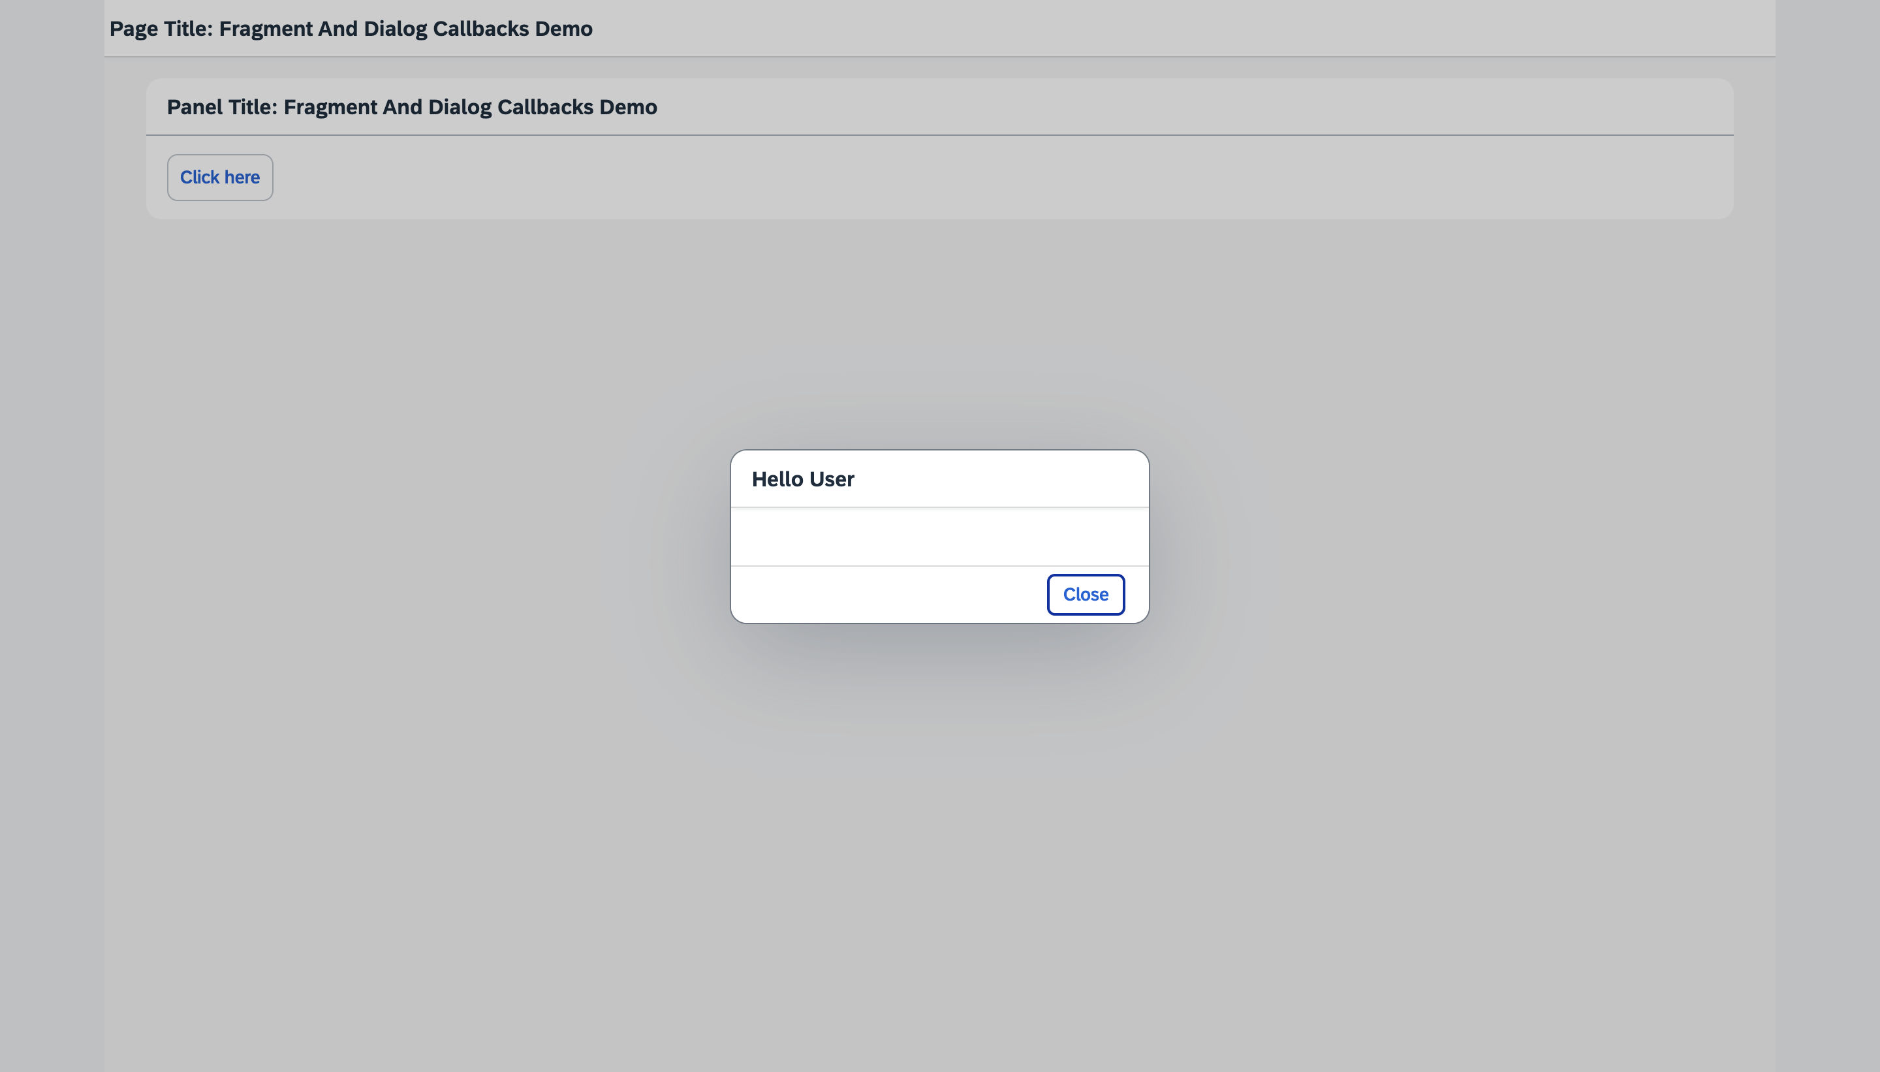Click dimmed overlay left of dialog
Viewport: 1880px width, 1072px height.
(442, 537)
